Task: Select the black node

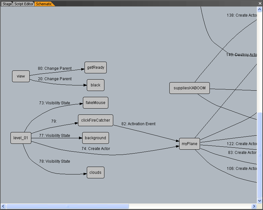Action: pyautogui.click(x=96, y=85)
